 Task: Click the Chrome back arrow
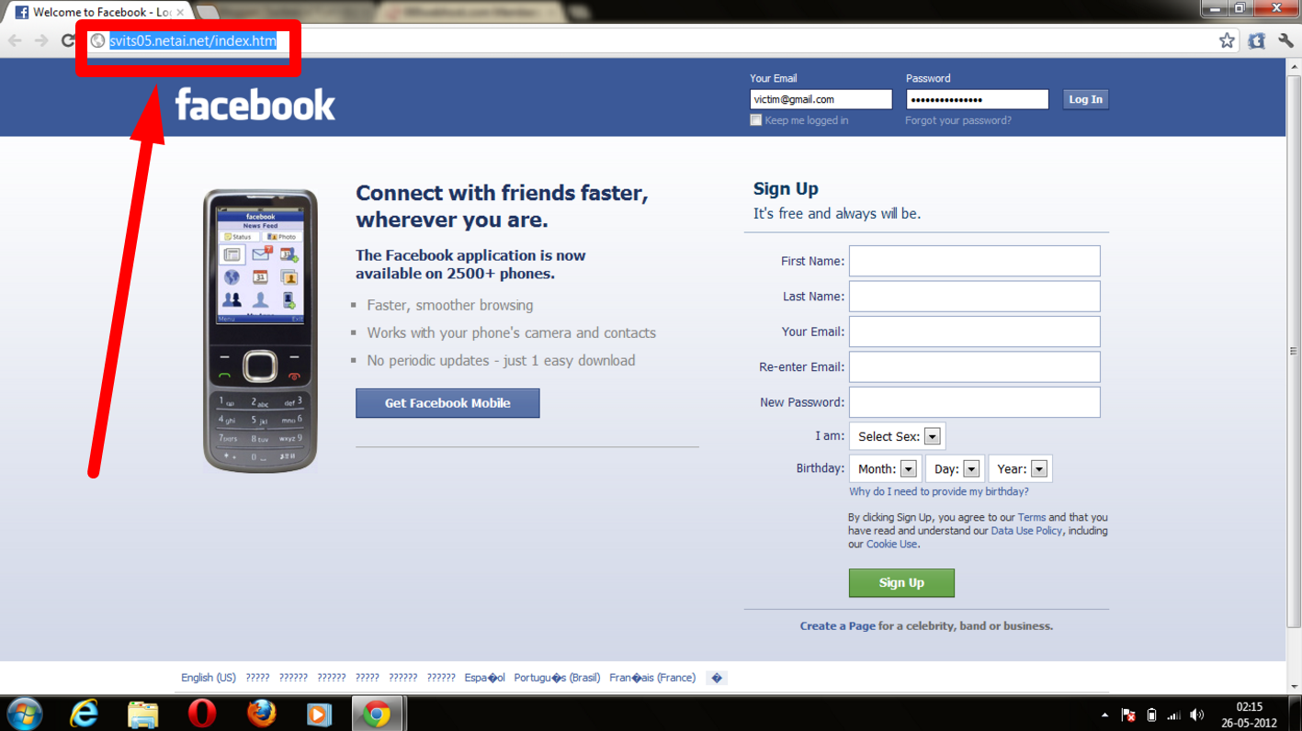(x=15, y=40)
